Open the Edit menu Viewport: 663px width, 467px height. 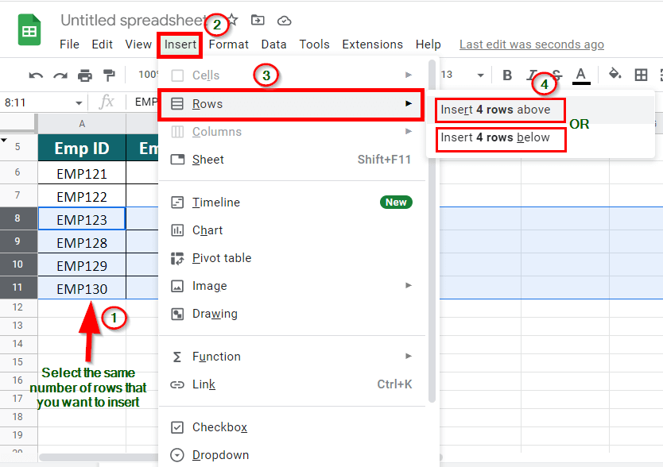[103, 44]
